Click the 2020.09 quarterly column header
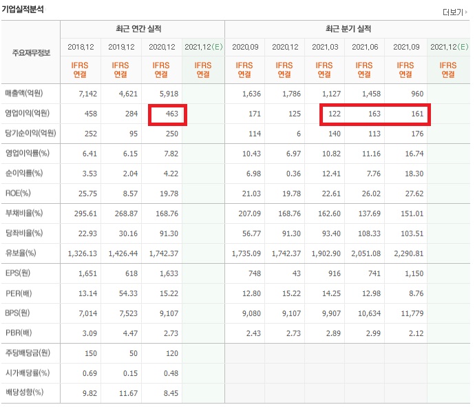 245,47
